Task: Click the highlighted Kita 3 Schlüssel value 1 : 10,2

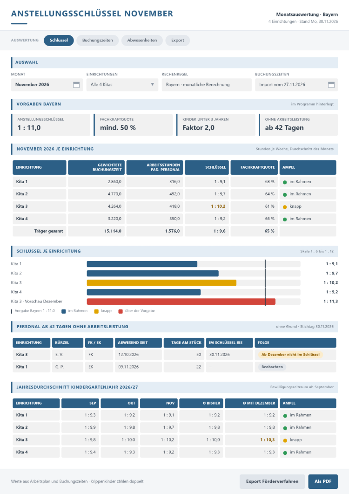Action: point(218,206)
